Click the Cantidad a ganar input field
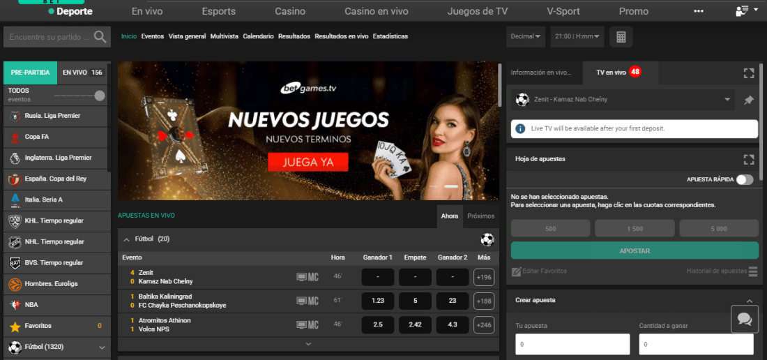Image resolution: width=767 pixels, height=360 pixels. click(x=696, y=345)
